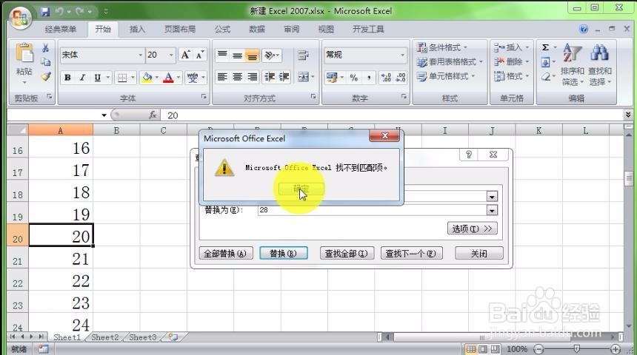
Task: Apply comma style
Action: [x=369, y=77]
